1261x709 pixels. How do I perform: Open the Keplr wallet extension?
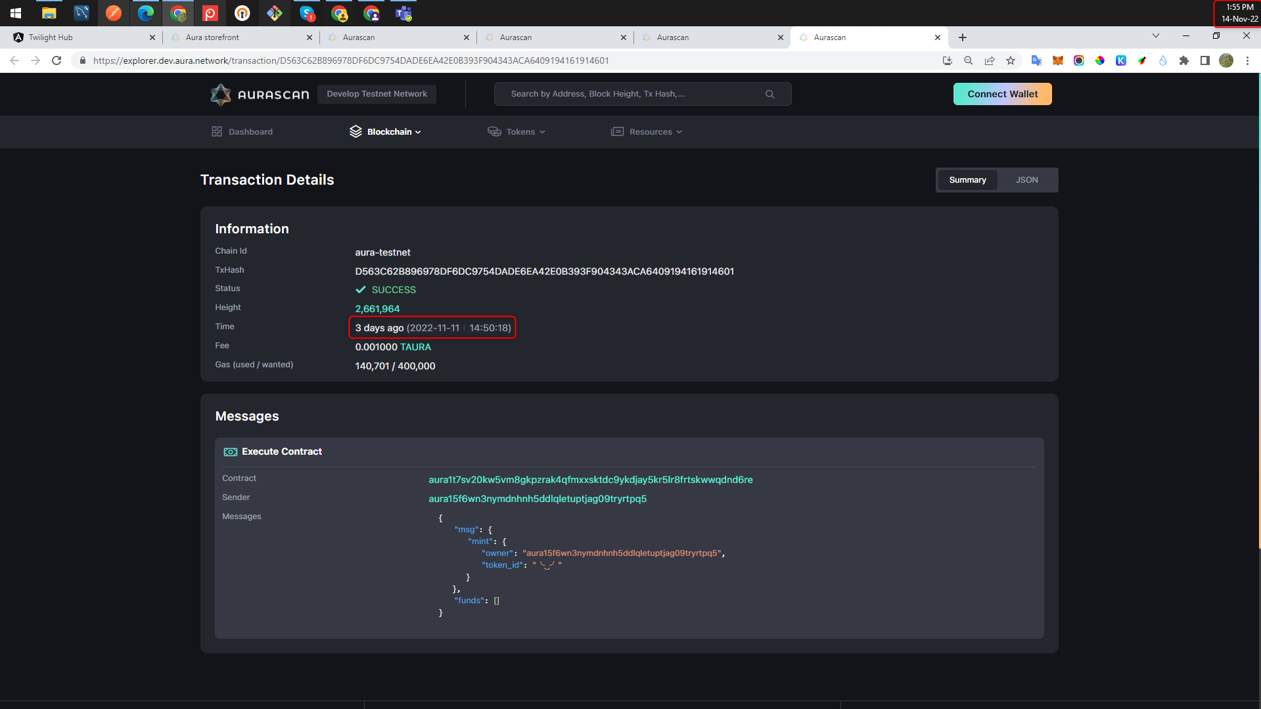tap(1122, 60)
